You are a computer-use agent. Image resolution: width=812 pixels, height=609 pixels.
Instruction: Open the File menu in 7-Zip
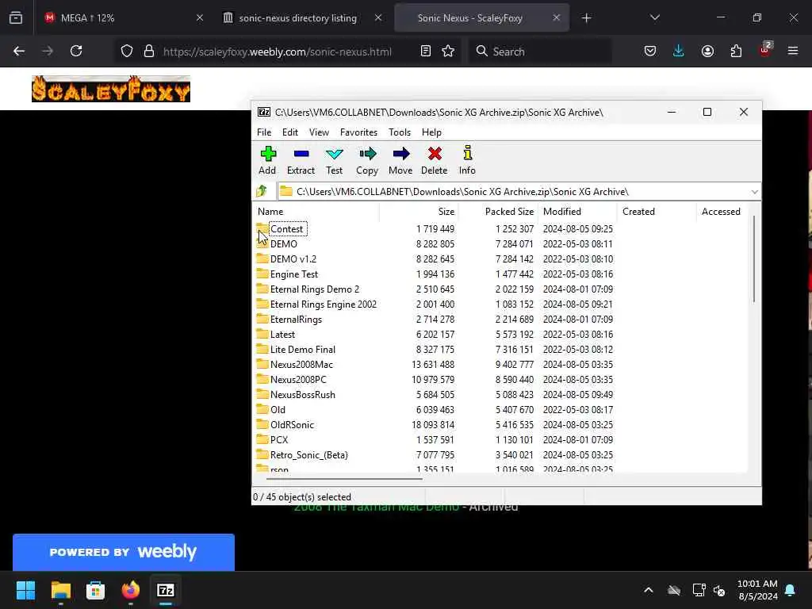point(264,132)
